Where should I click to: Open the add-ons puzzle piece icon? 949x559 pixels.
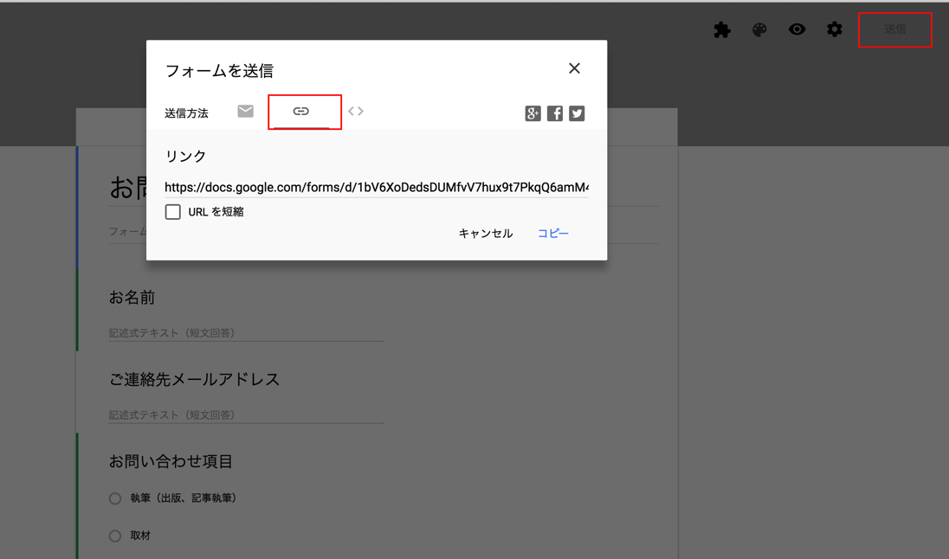pyautogui.click(x=722, y=29)
